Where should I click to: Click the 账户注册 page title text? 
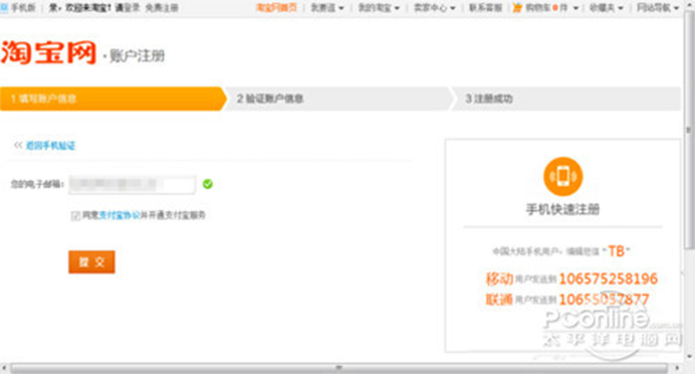[137, 56]
